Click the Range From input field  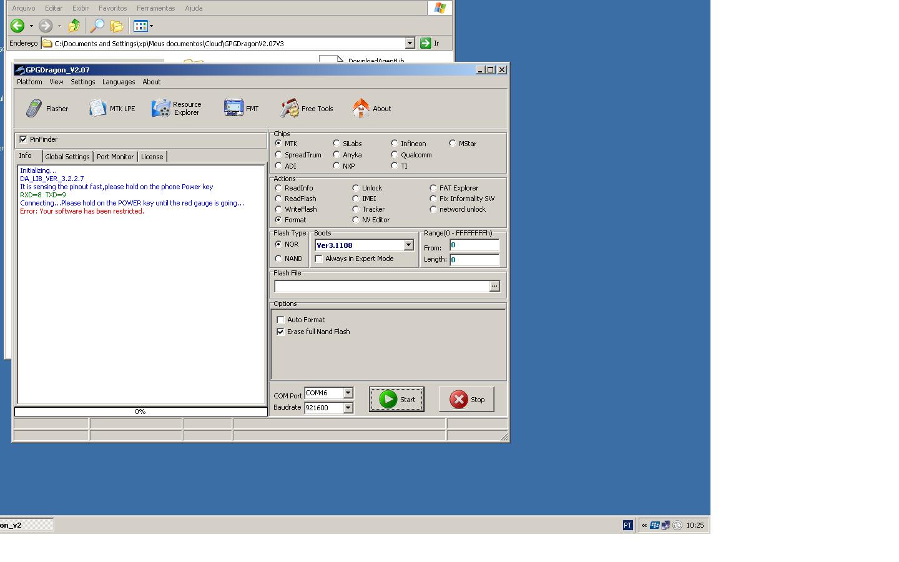click(x=474, y=245)
